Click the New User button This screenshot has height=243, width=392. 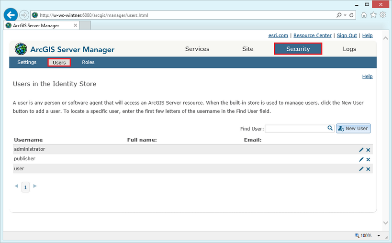[353, 128]
